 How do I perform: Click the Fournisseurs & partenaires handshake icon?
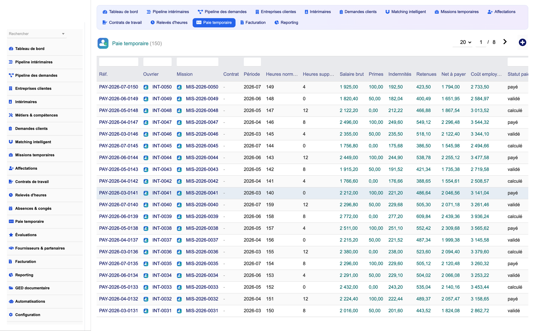tap(11, 248)
